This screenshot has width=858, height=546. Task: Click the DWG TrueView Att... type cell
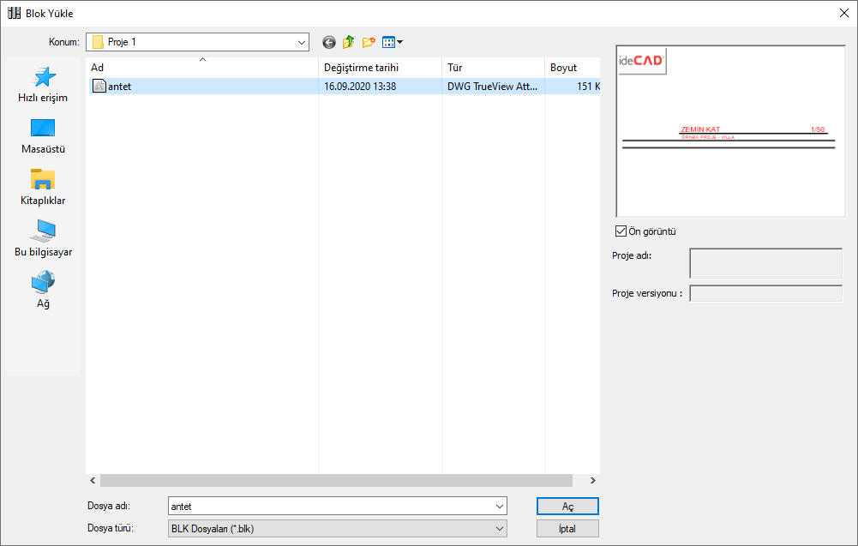(x=493, y=86)
